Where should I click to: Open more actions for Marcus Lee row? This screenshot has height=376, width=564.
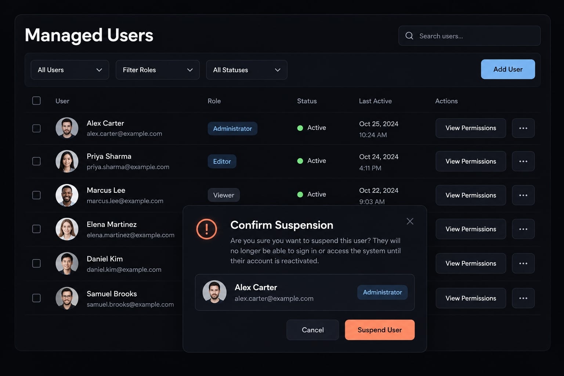523,195
